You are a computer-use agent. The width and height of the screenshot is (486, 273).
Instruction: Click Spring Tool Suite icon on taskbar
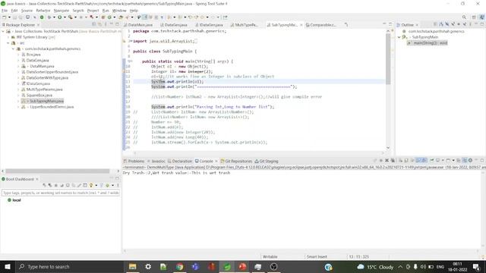pyautogui.click(x=227, y=266)
